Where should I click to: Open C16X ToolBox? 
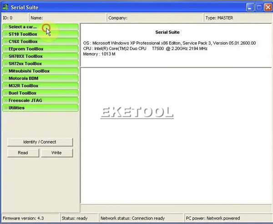point(40,41)
